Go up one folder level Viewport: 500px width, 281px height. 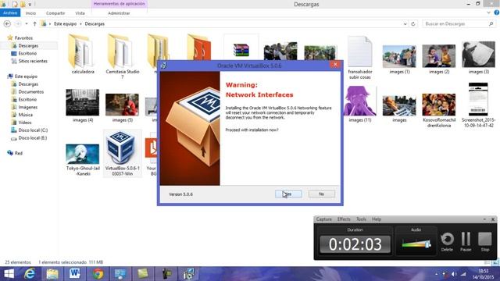tap(34, 24)
